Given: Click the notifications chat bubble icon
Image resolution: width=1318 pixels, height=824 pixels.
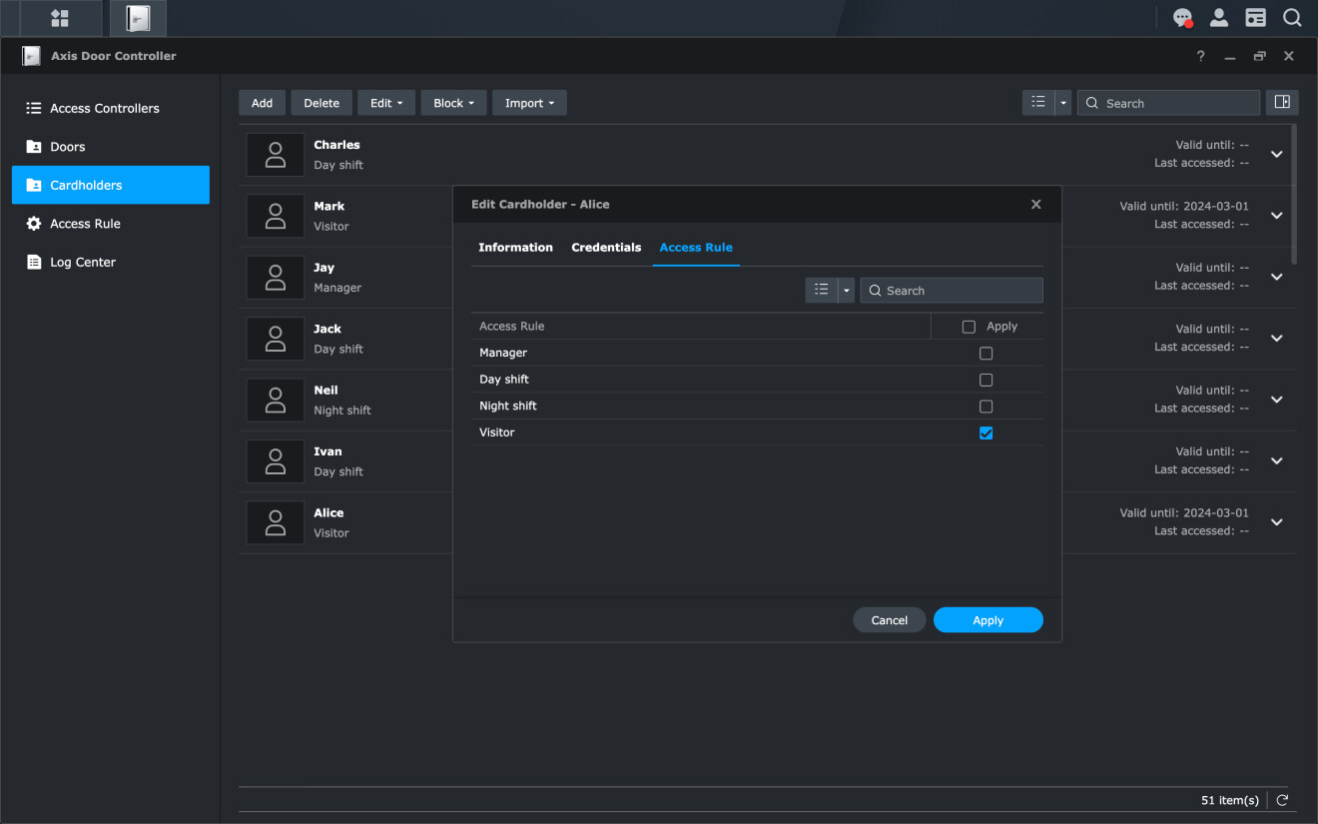Looking at the screenshot, I should pyautogui.click(x=1182, y=18).
